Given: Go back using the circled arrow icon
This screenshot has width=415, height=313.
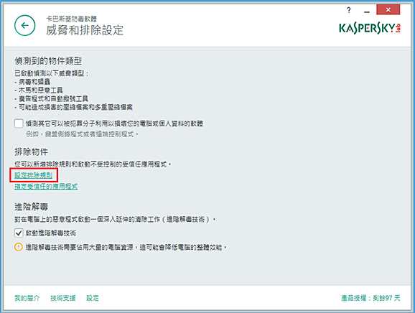Looking at the screenshot, I should tap(24, 25).
